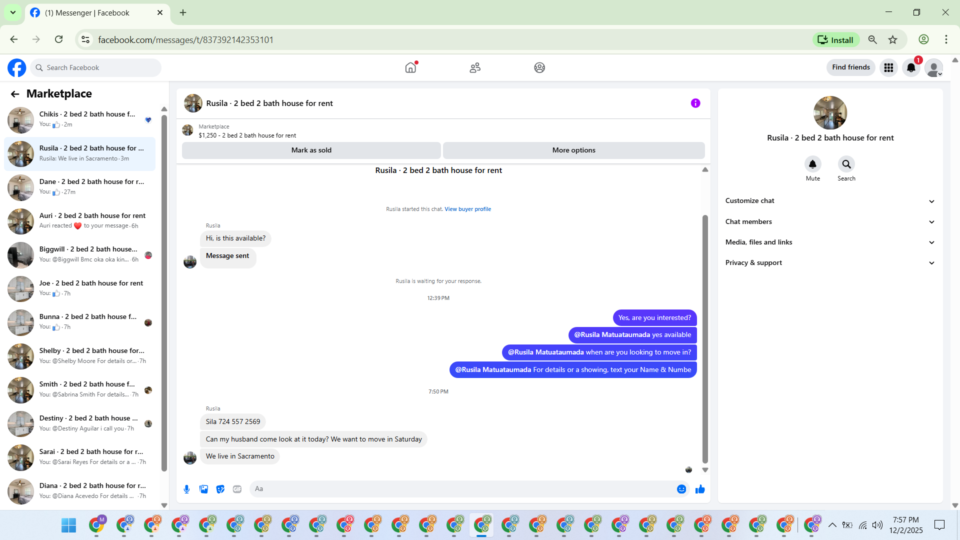The width and height of the screenshot is (960, 540).
Task: Click the message text field
Action: click(x=462, y=489)
